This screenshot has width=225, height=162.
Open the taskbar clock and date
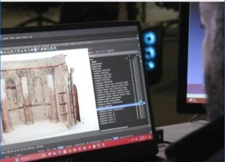click(142, 138)
